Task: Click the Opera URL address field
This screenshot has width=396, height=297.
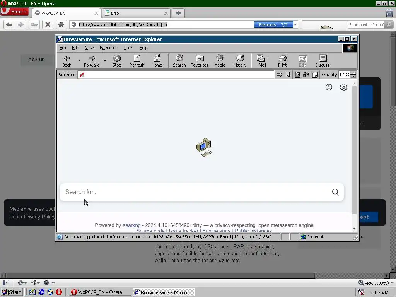Action: point(162,24)
